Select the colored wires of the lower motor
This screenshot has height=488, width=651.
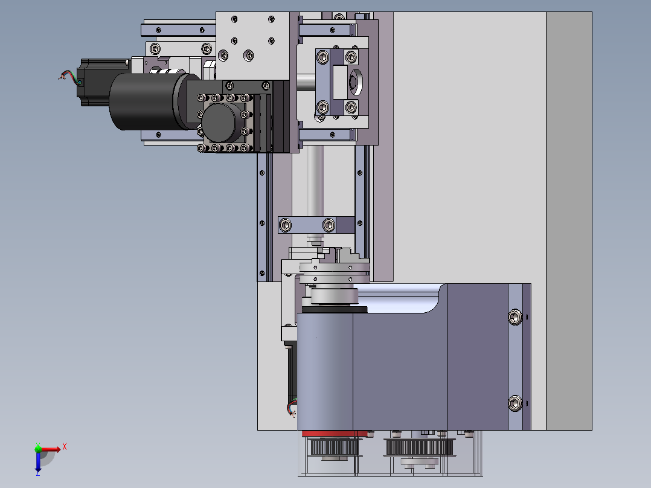292,406
